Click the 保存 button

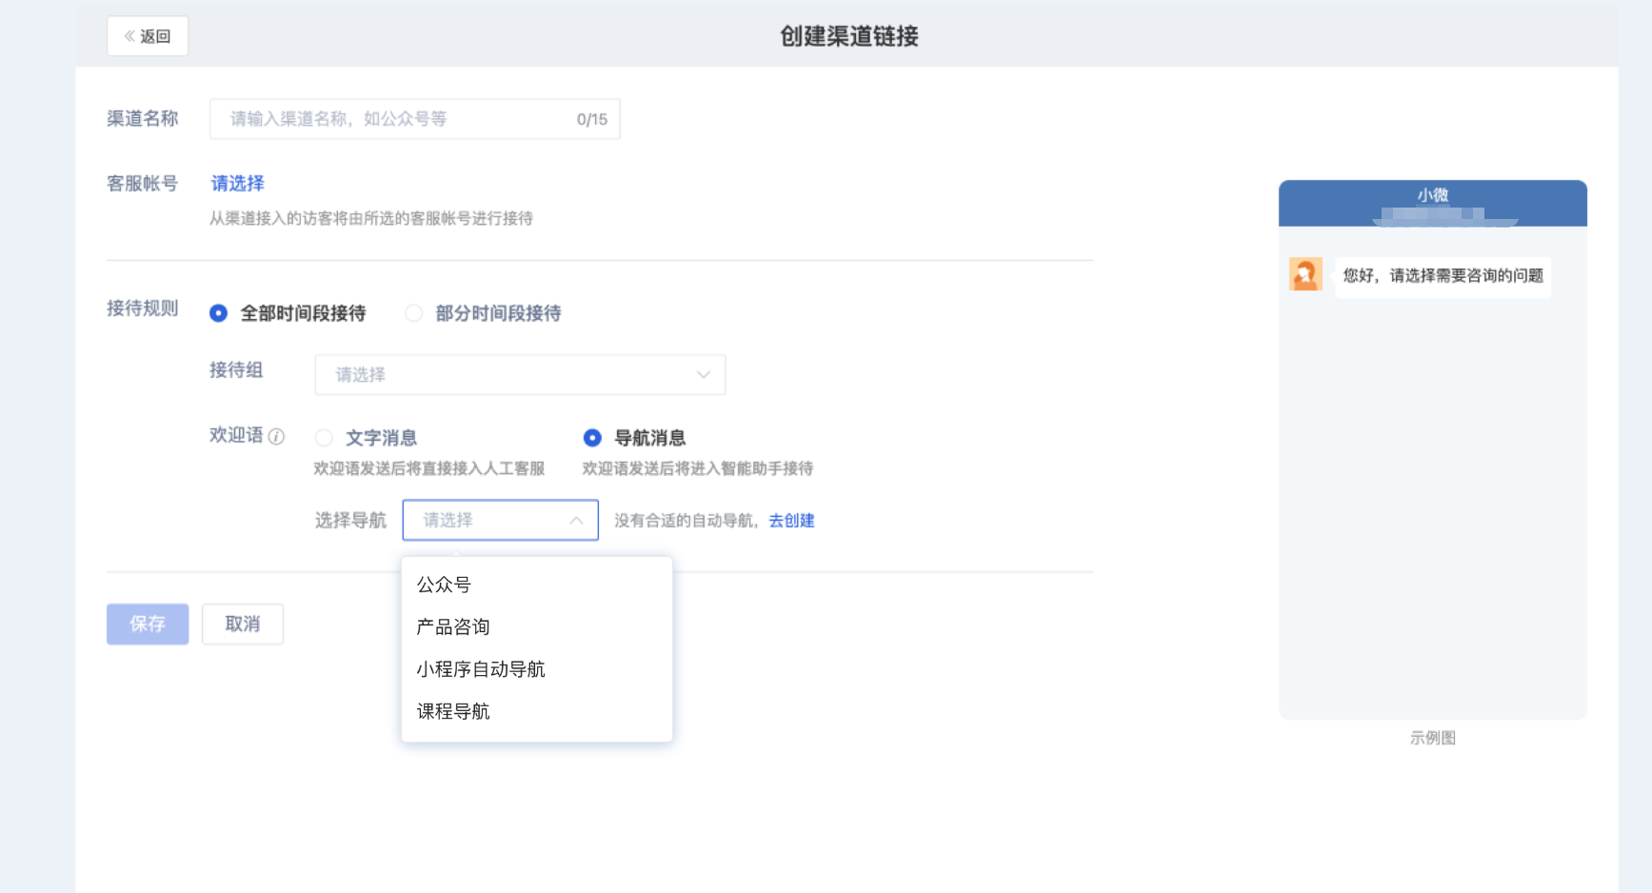click(148, 624)
